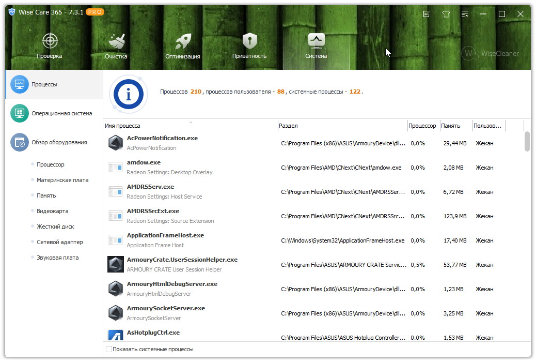Open the Проверка checkup tab icon
Image resolution: width=536 pixels, height=362 pixels.
50,41
